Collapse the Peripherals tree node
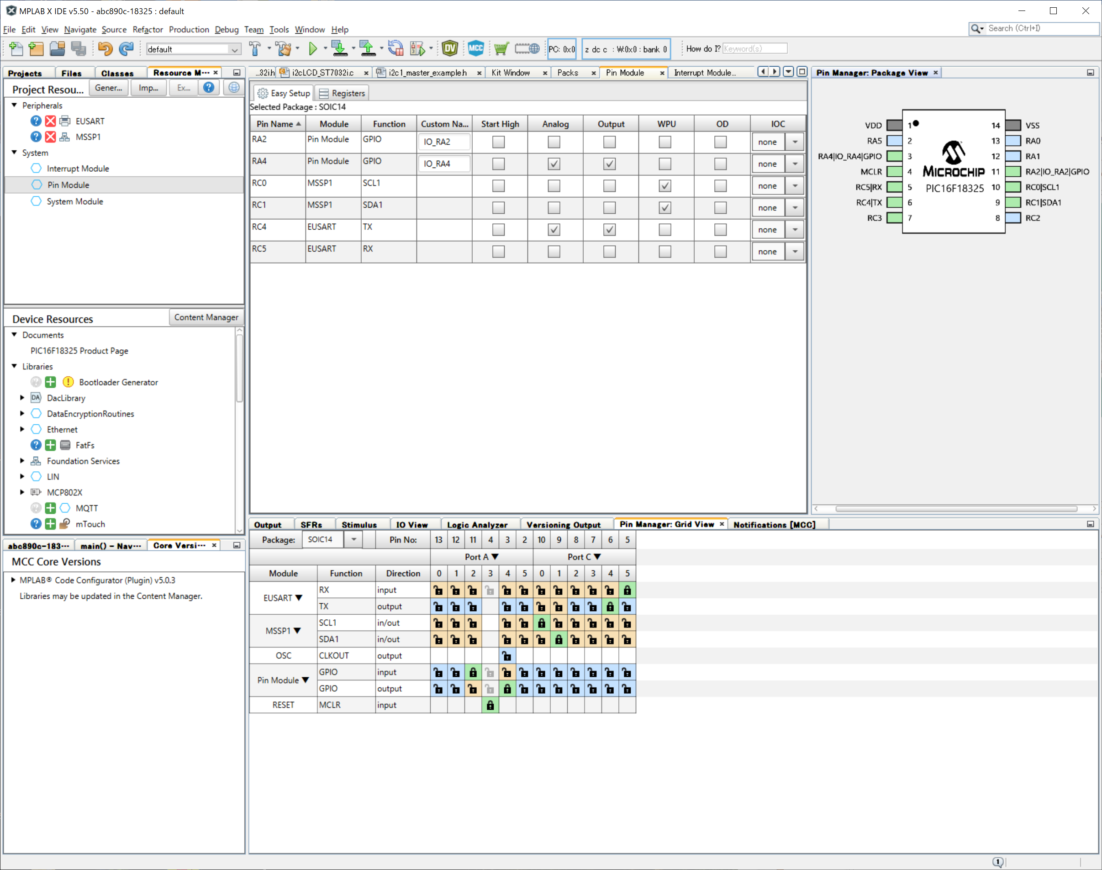The width and height of the screenshot is (1102, 870). point(14,105)
